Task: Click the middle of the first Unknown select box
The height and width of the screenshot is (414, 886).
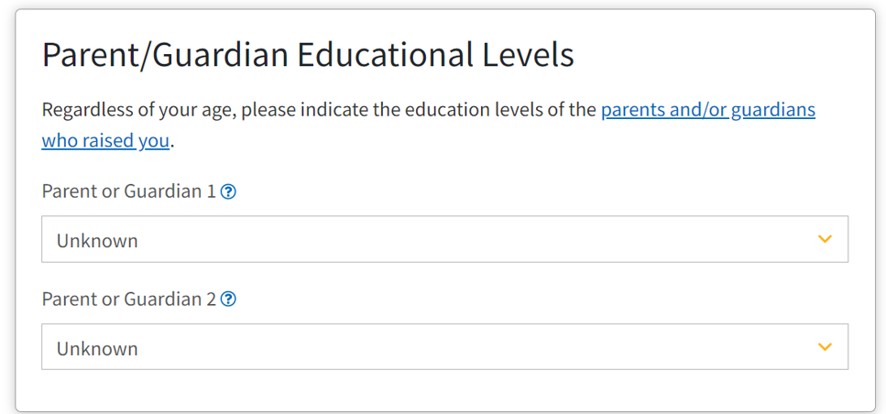Action: [x=444, y=239]
